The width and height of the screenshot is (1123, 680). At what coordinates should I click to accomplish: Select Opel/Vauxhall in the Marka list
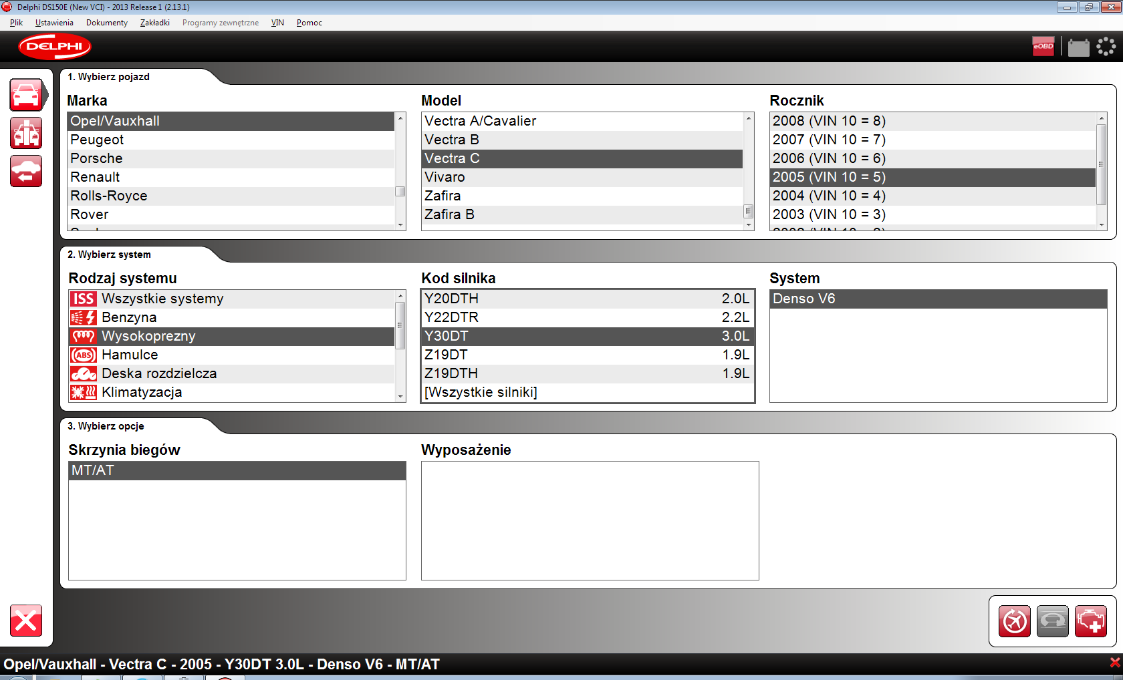coord(231,121)
